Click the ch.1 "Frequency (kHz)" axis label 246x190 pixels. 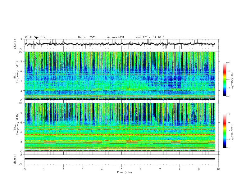point(17,72)
